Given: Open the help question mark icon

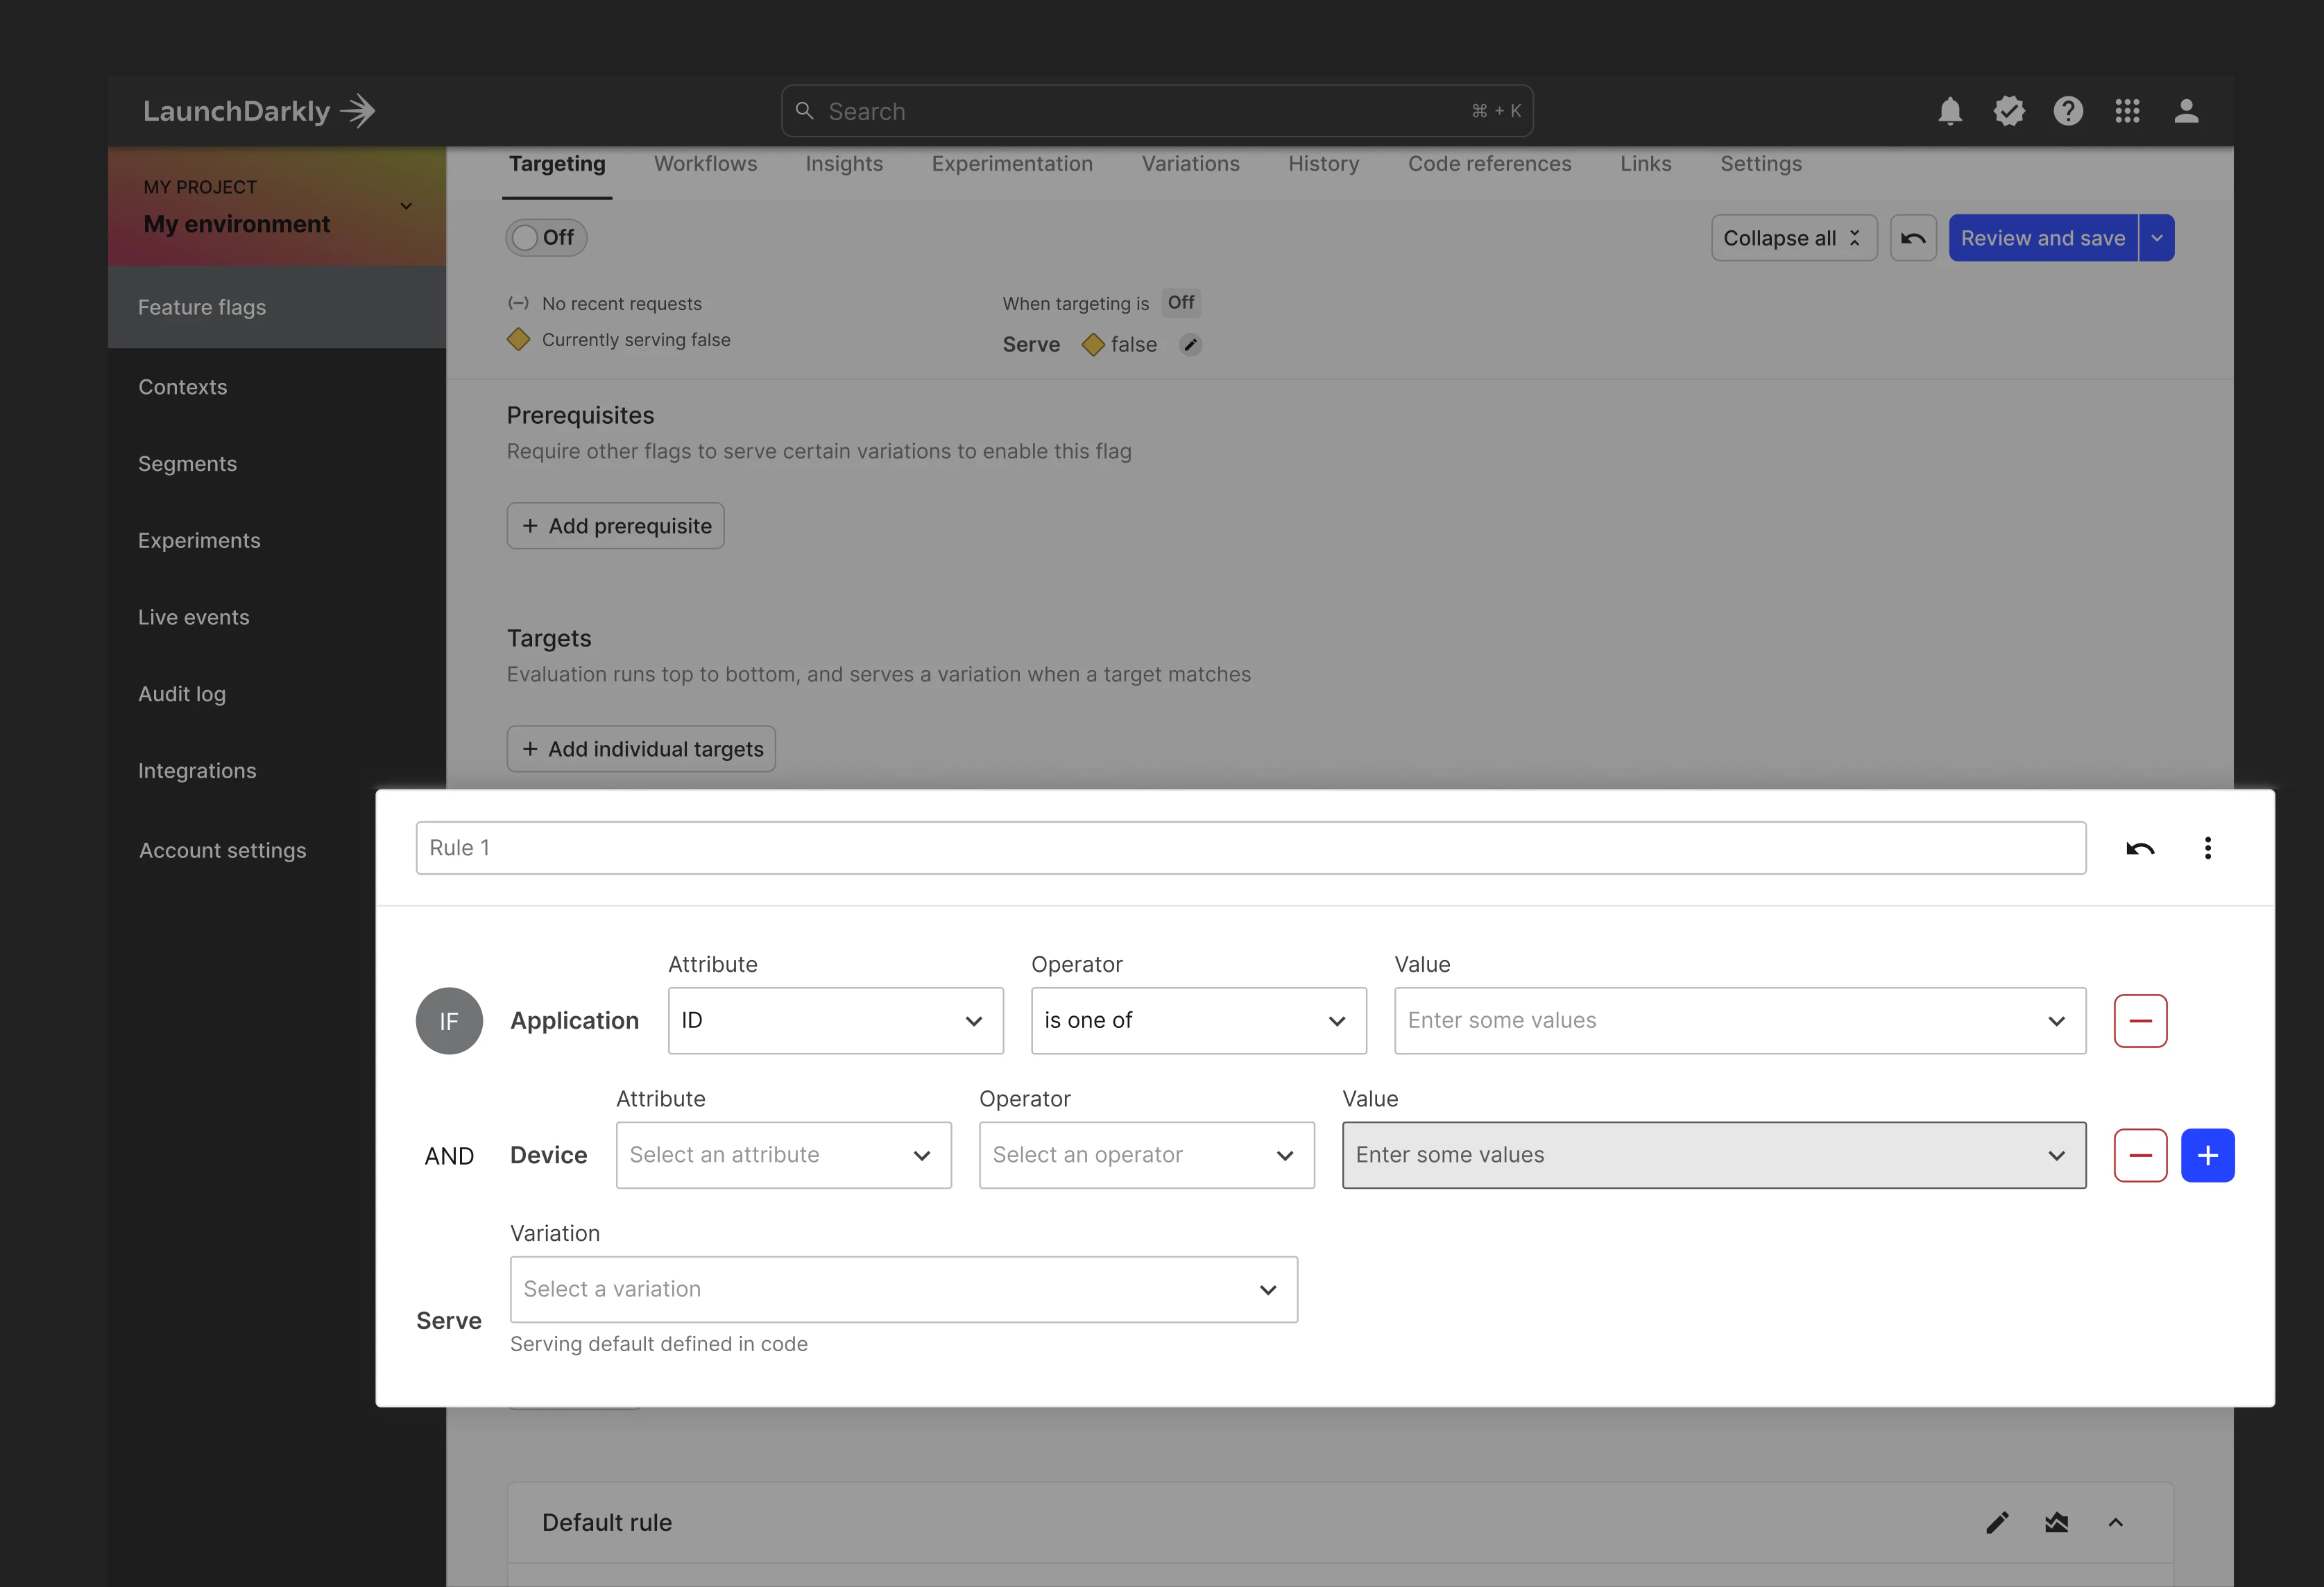Looking at the screenshot, I should pyautogui.click(x=2068, y=111).
